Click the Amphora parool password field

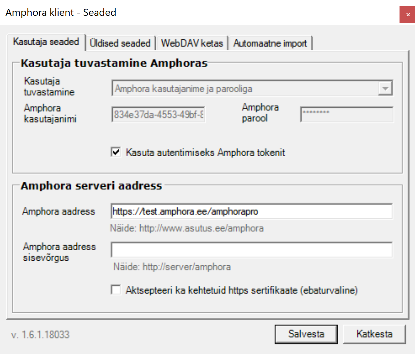347,115
